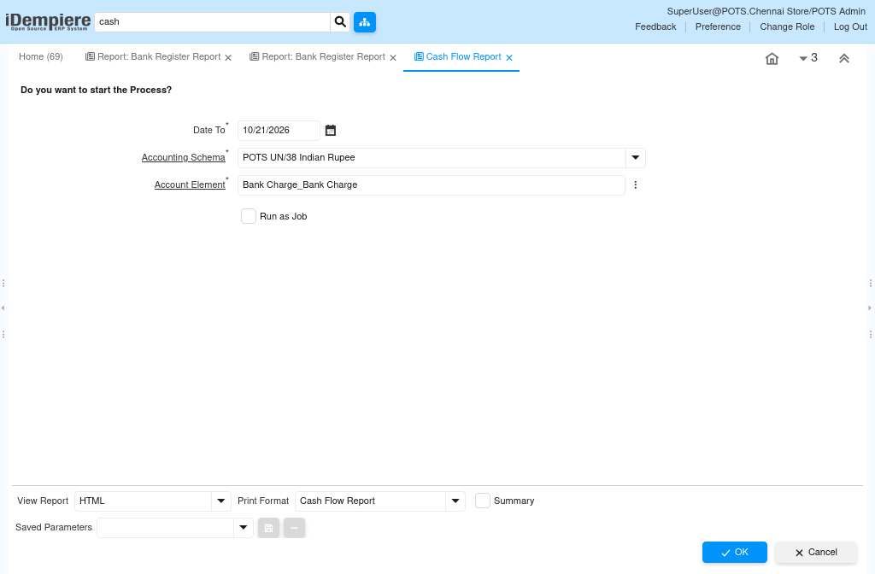Viewport: 875px width, 574px height.
Task: Open the Feedback link
Action: coord(655,26)
